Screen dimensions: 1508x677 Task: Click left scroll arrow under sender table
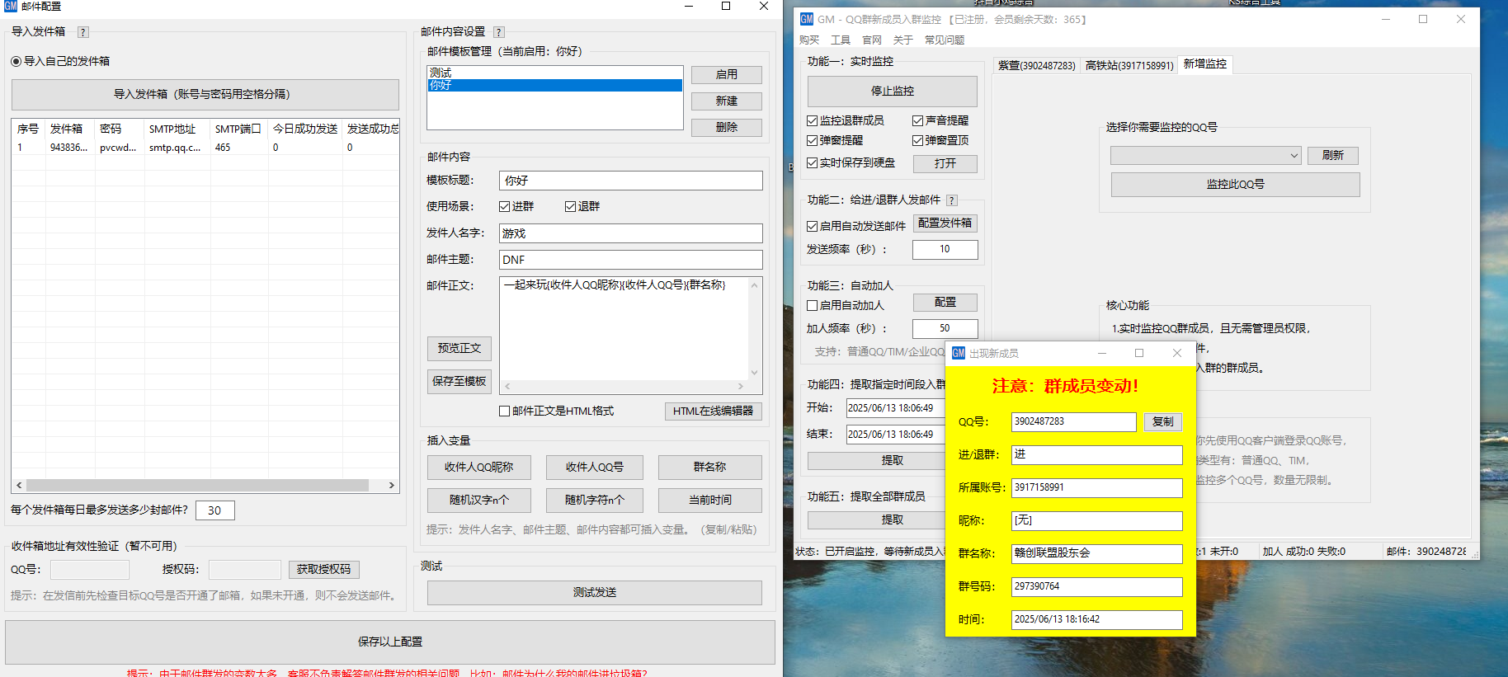[19, 486]
